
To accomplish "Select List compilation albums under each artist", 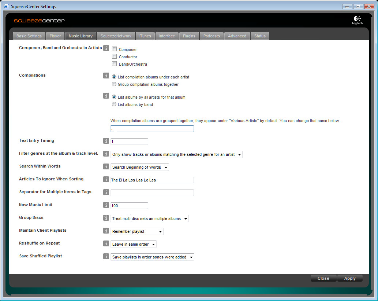I will click(114, 77).
